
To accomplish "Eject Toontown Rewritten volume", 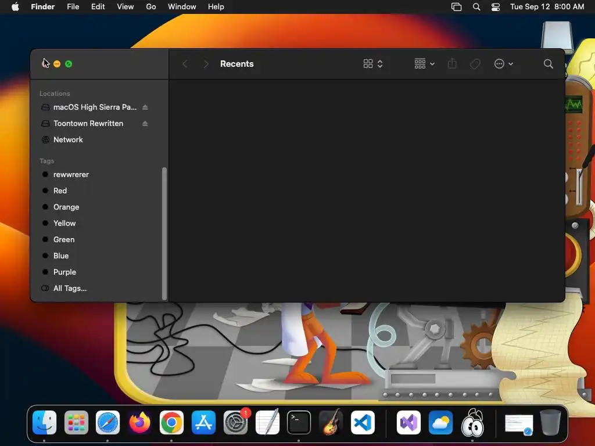I will [145, 124].
